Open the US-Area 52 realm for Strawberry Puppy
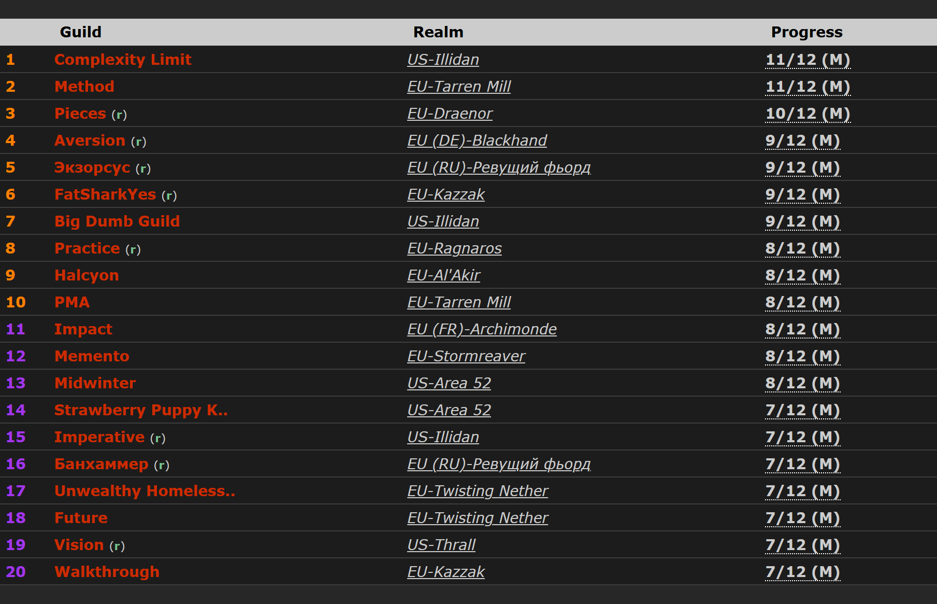The width and height of the screenshot is (937, 604). point(449,410)
